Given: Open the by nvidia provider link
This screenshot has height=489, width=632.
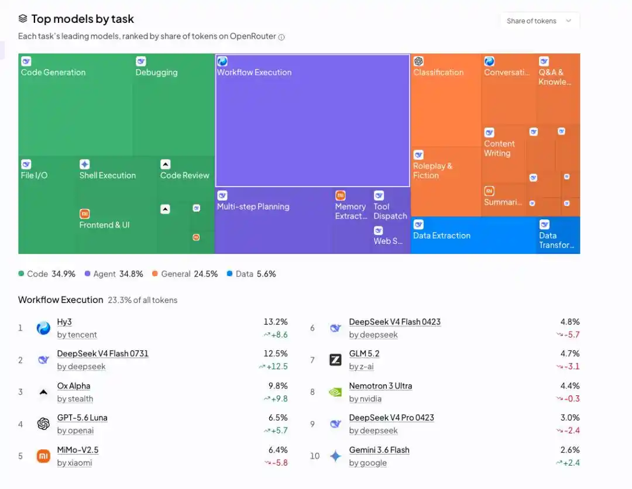Looking at the screenshot, I should (365, 399).
